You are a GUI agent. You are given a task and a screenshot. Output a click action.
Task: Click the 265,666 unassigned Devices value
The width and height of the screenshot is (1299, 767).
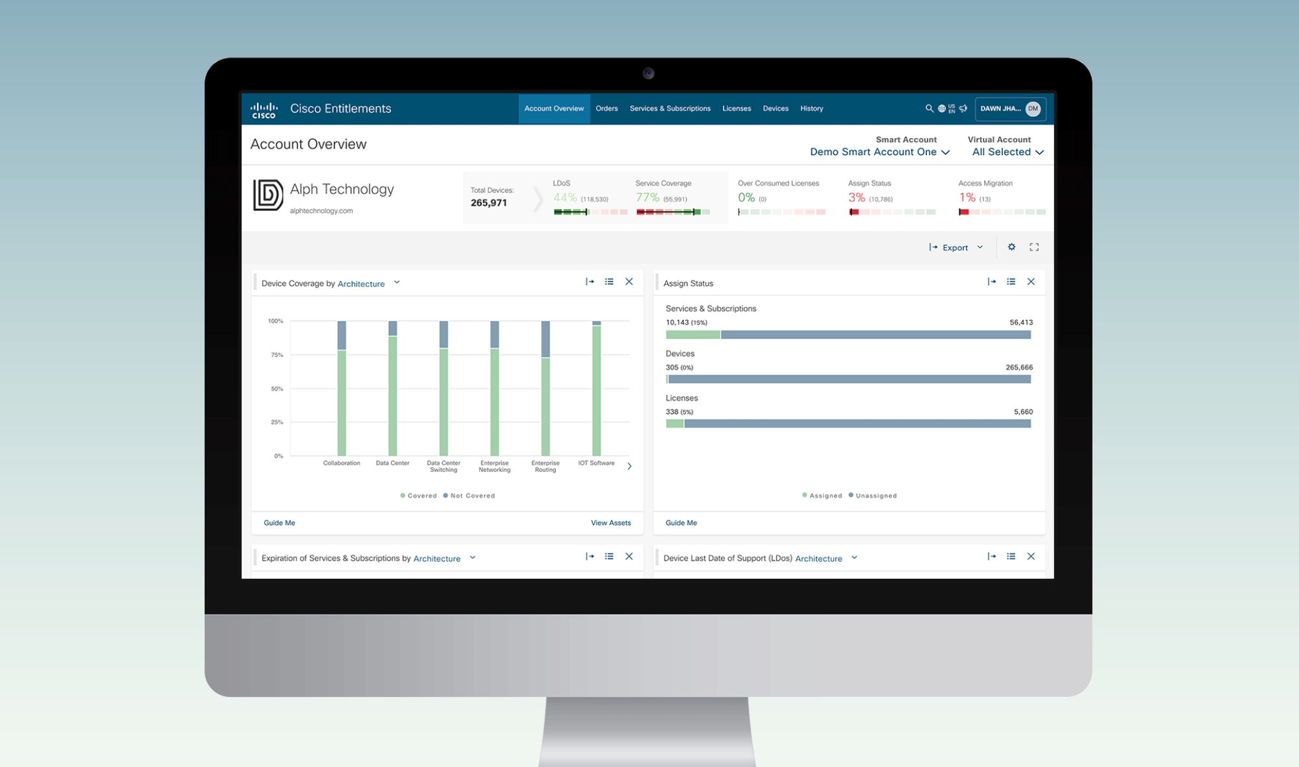[1019, 367]
